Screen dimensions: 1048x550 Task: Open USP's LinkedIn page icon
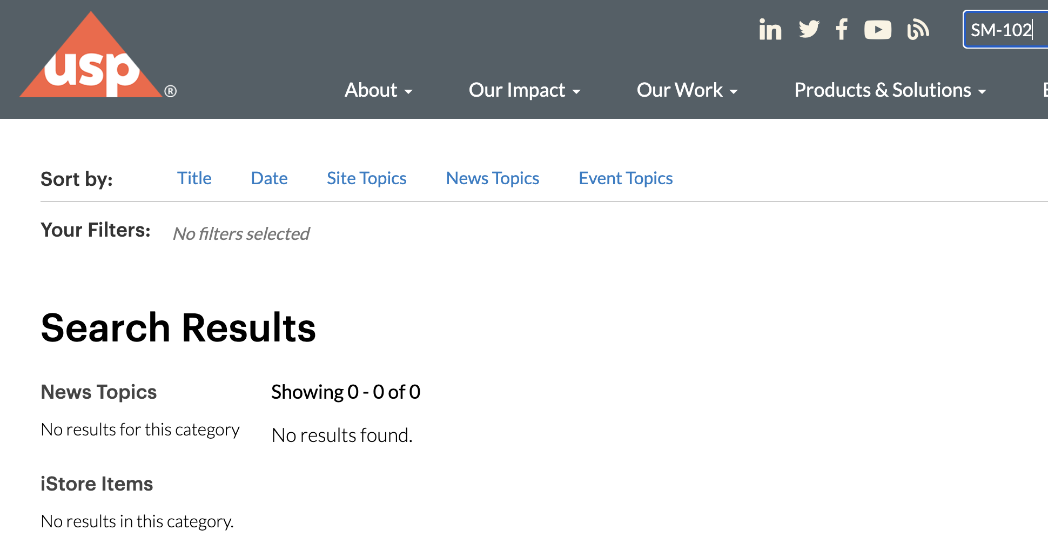pyautogui.click(x=770, y=30)
